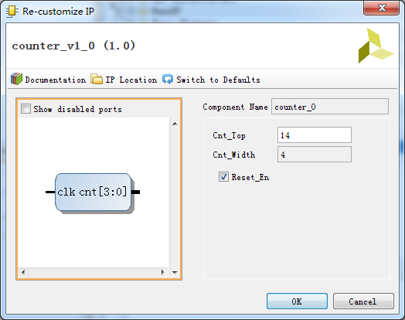
Task: Click the Xilinx logo in header
Action: (x=376, y=46)
